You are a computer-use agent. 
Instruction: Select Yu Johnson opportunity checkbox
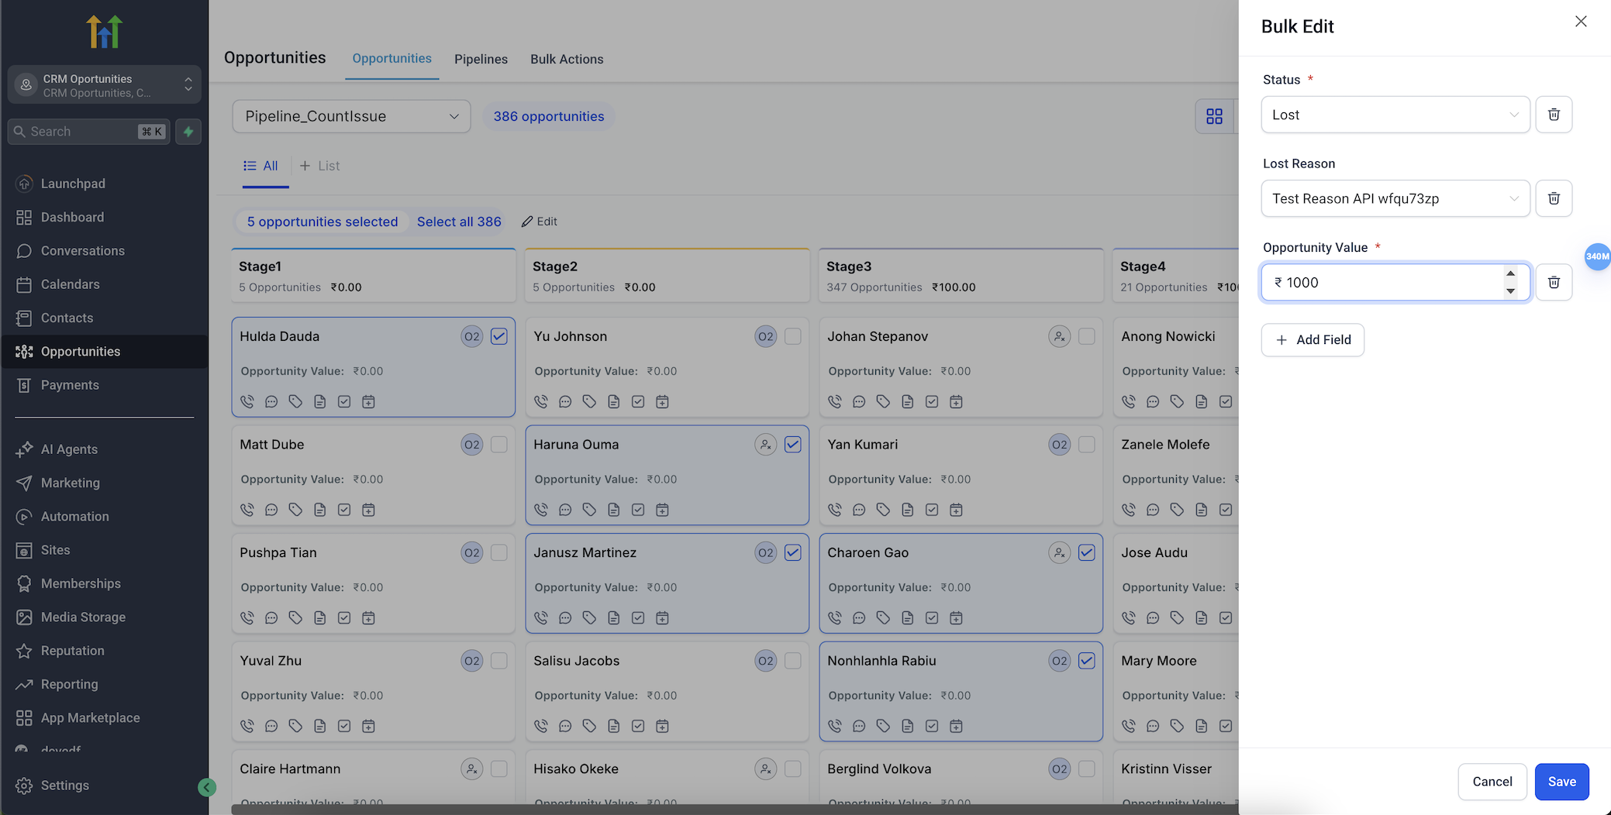[792, 336]
